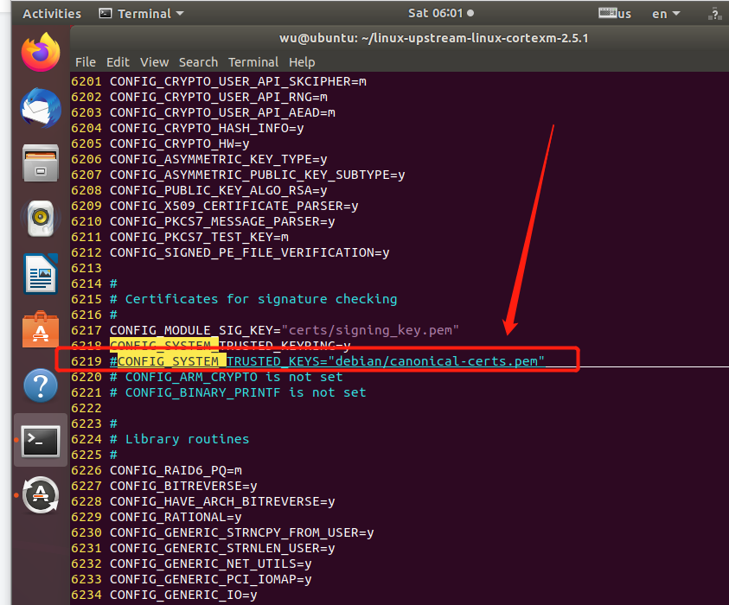This screenshot has height=605, width=729.
Task: Open the View menu in the terminal
Action: pyautogui.click(x=154, y=61)
